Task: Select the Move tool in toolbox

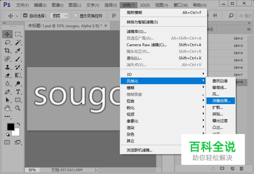Action: (7, 34)
